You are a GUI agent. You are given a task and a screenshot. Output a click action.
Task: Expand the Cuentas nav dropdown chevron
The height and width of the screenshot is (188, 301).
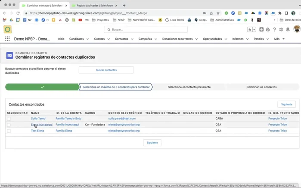[109, 39]
